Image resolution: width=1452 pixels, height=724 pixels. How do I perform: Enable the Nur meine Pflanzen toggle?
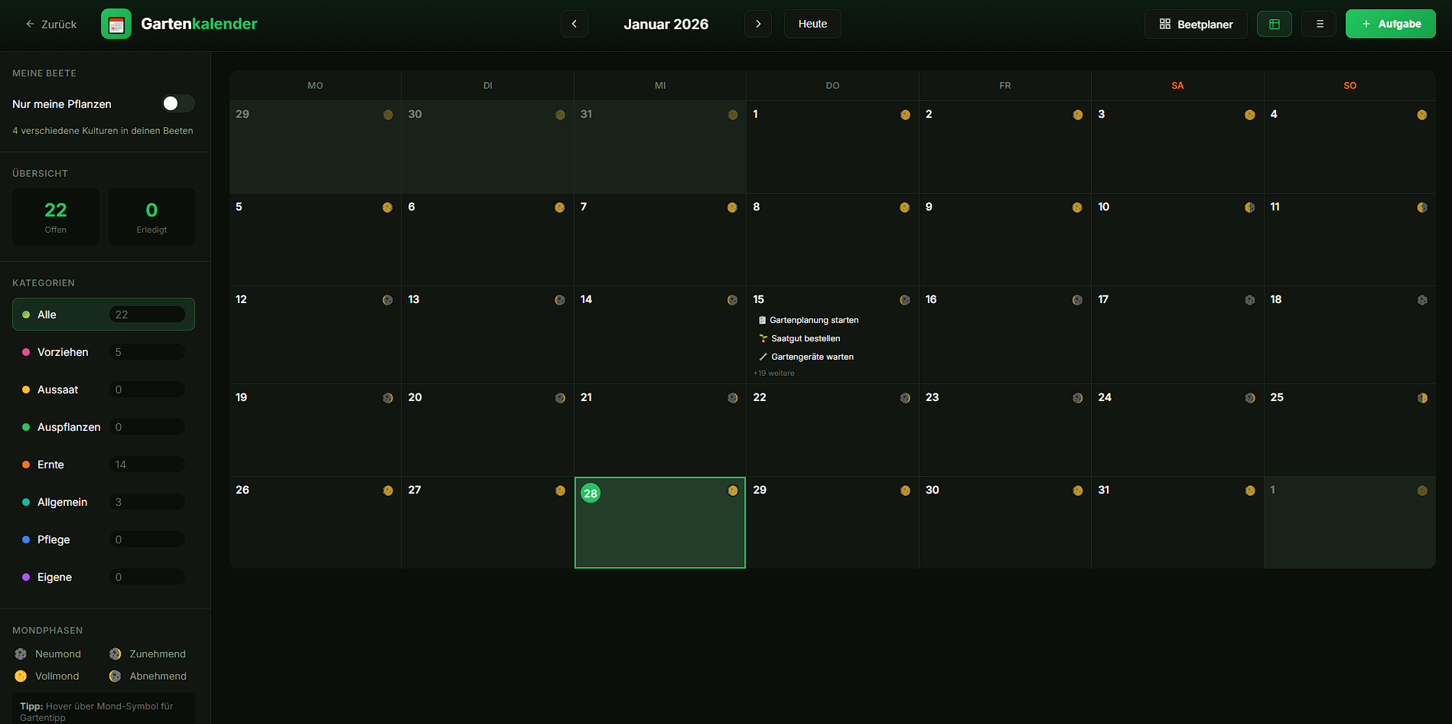coord(178,103)
